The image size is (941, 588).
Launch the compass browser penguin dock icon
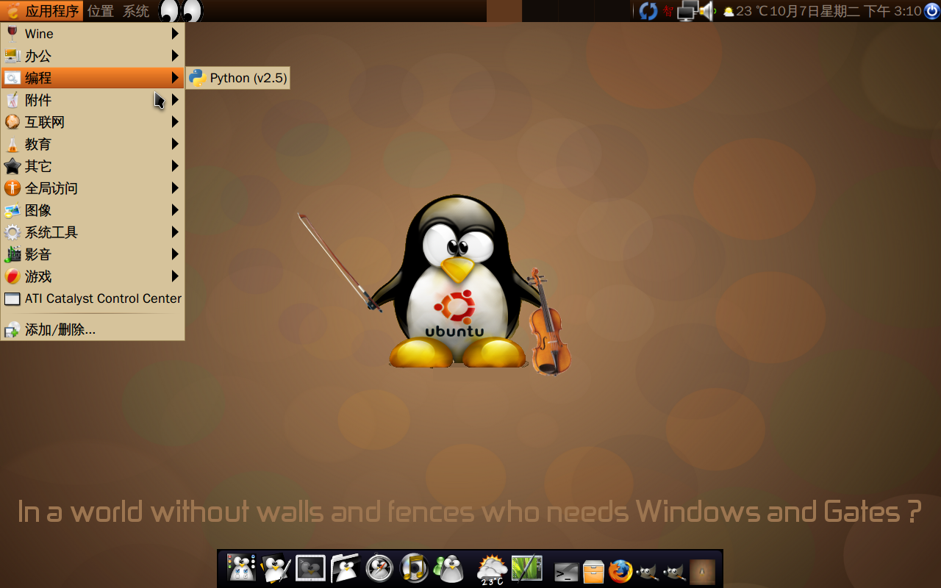coord(379,568)
